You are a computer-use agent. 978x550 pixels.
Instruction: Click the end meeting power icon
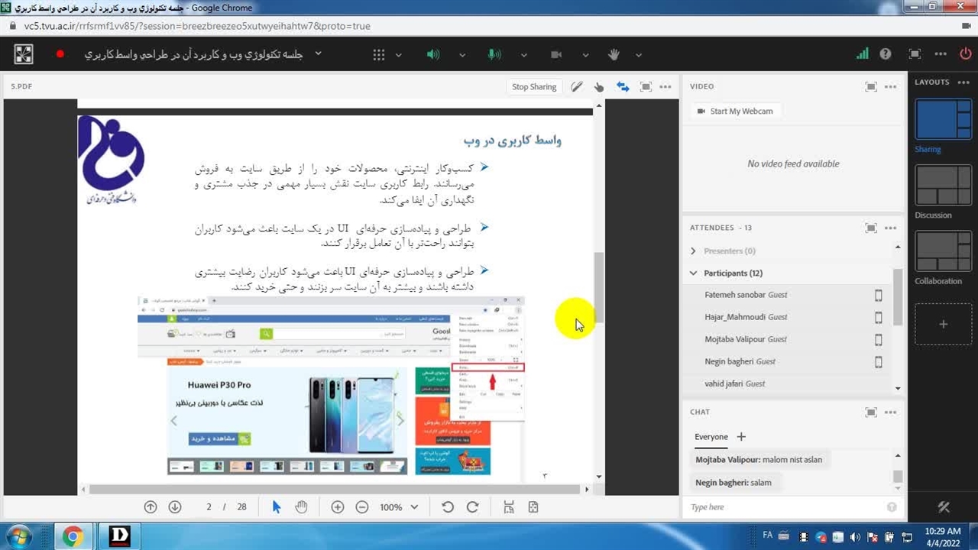965,54
